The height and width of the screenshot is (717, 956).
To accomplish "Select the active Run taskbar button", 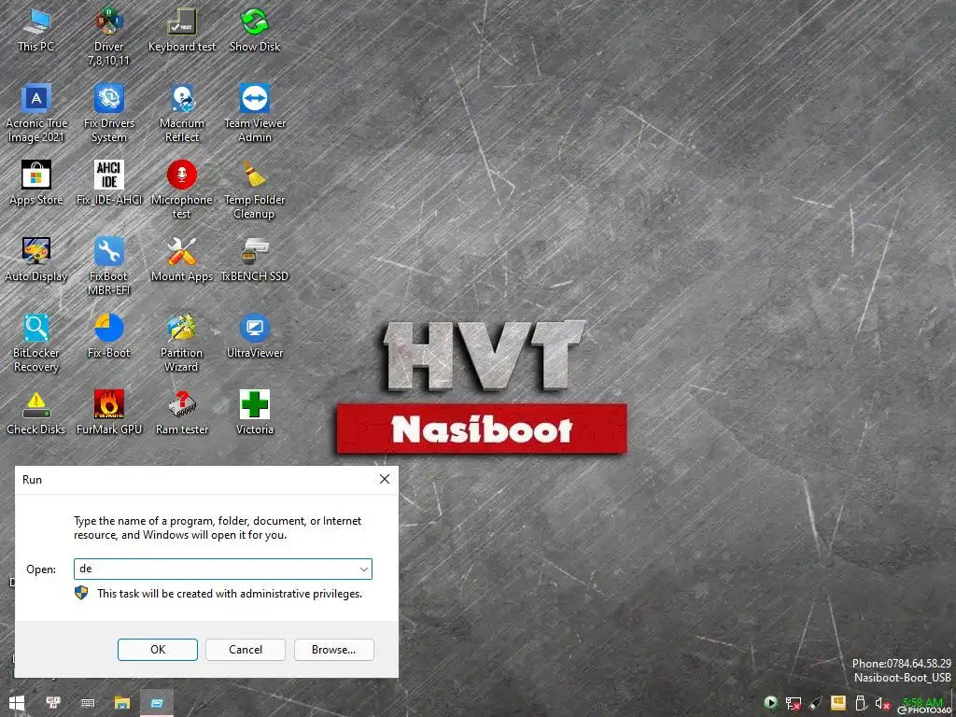I will point(157,703).
